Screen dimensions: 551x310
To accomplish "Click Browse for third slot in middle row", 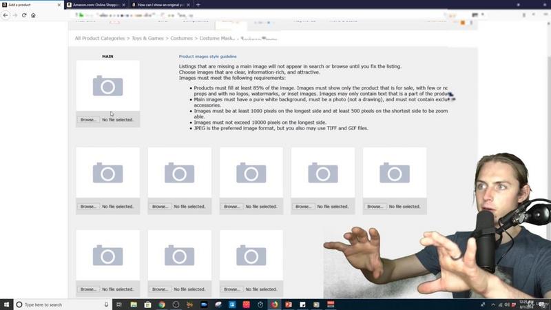I will [231, 207].
